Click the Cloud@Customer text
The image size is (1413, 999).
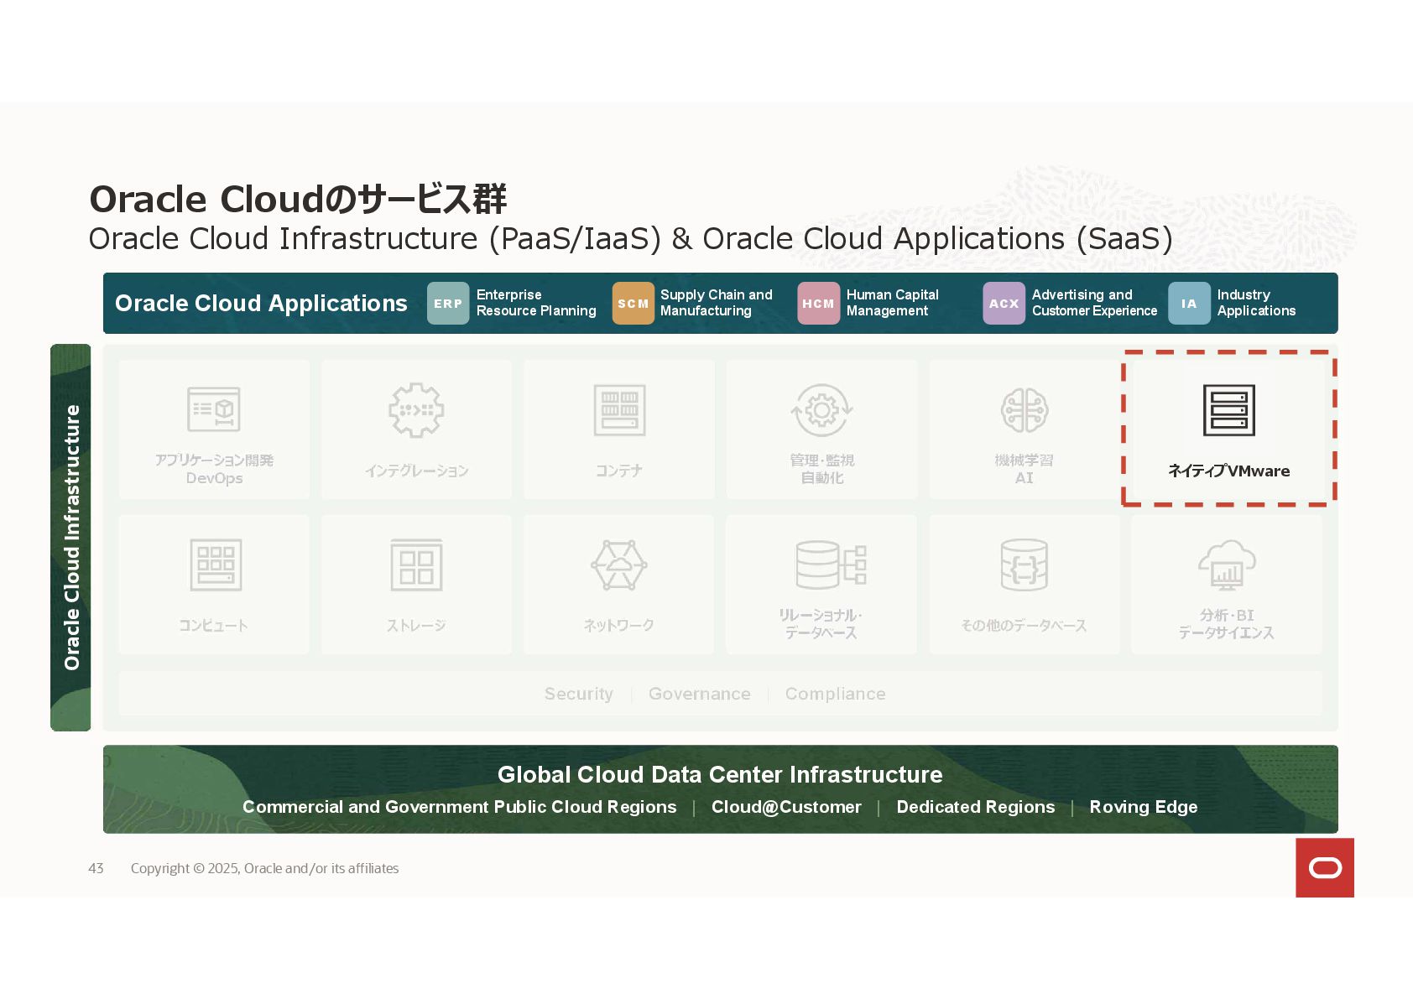coord(786,807)
